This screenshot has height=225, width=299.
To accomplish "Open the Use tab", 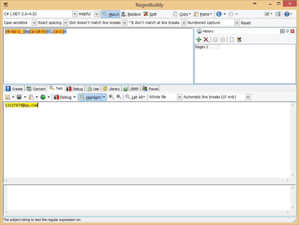I will click(x=93, y=89).
